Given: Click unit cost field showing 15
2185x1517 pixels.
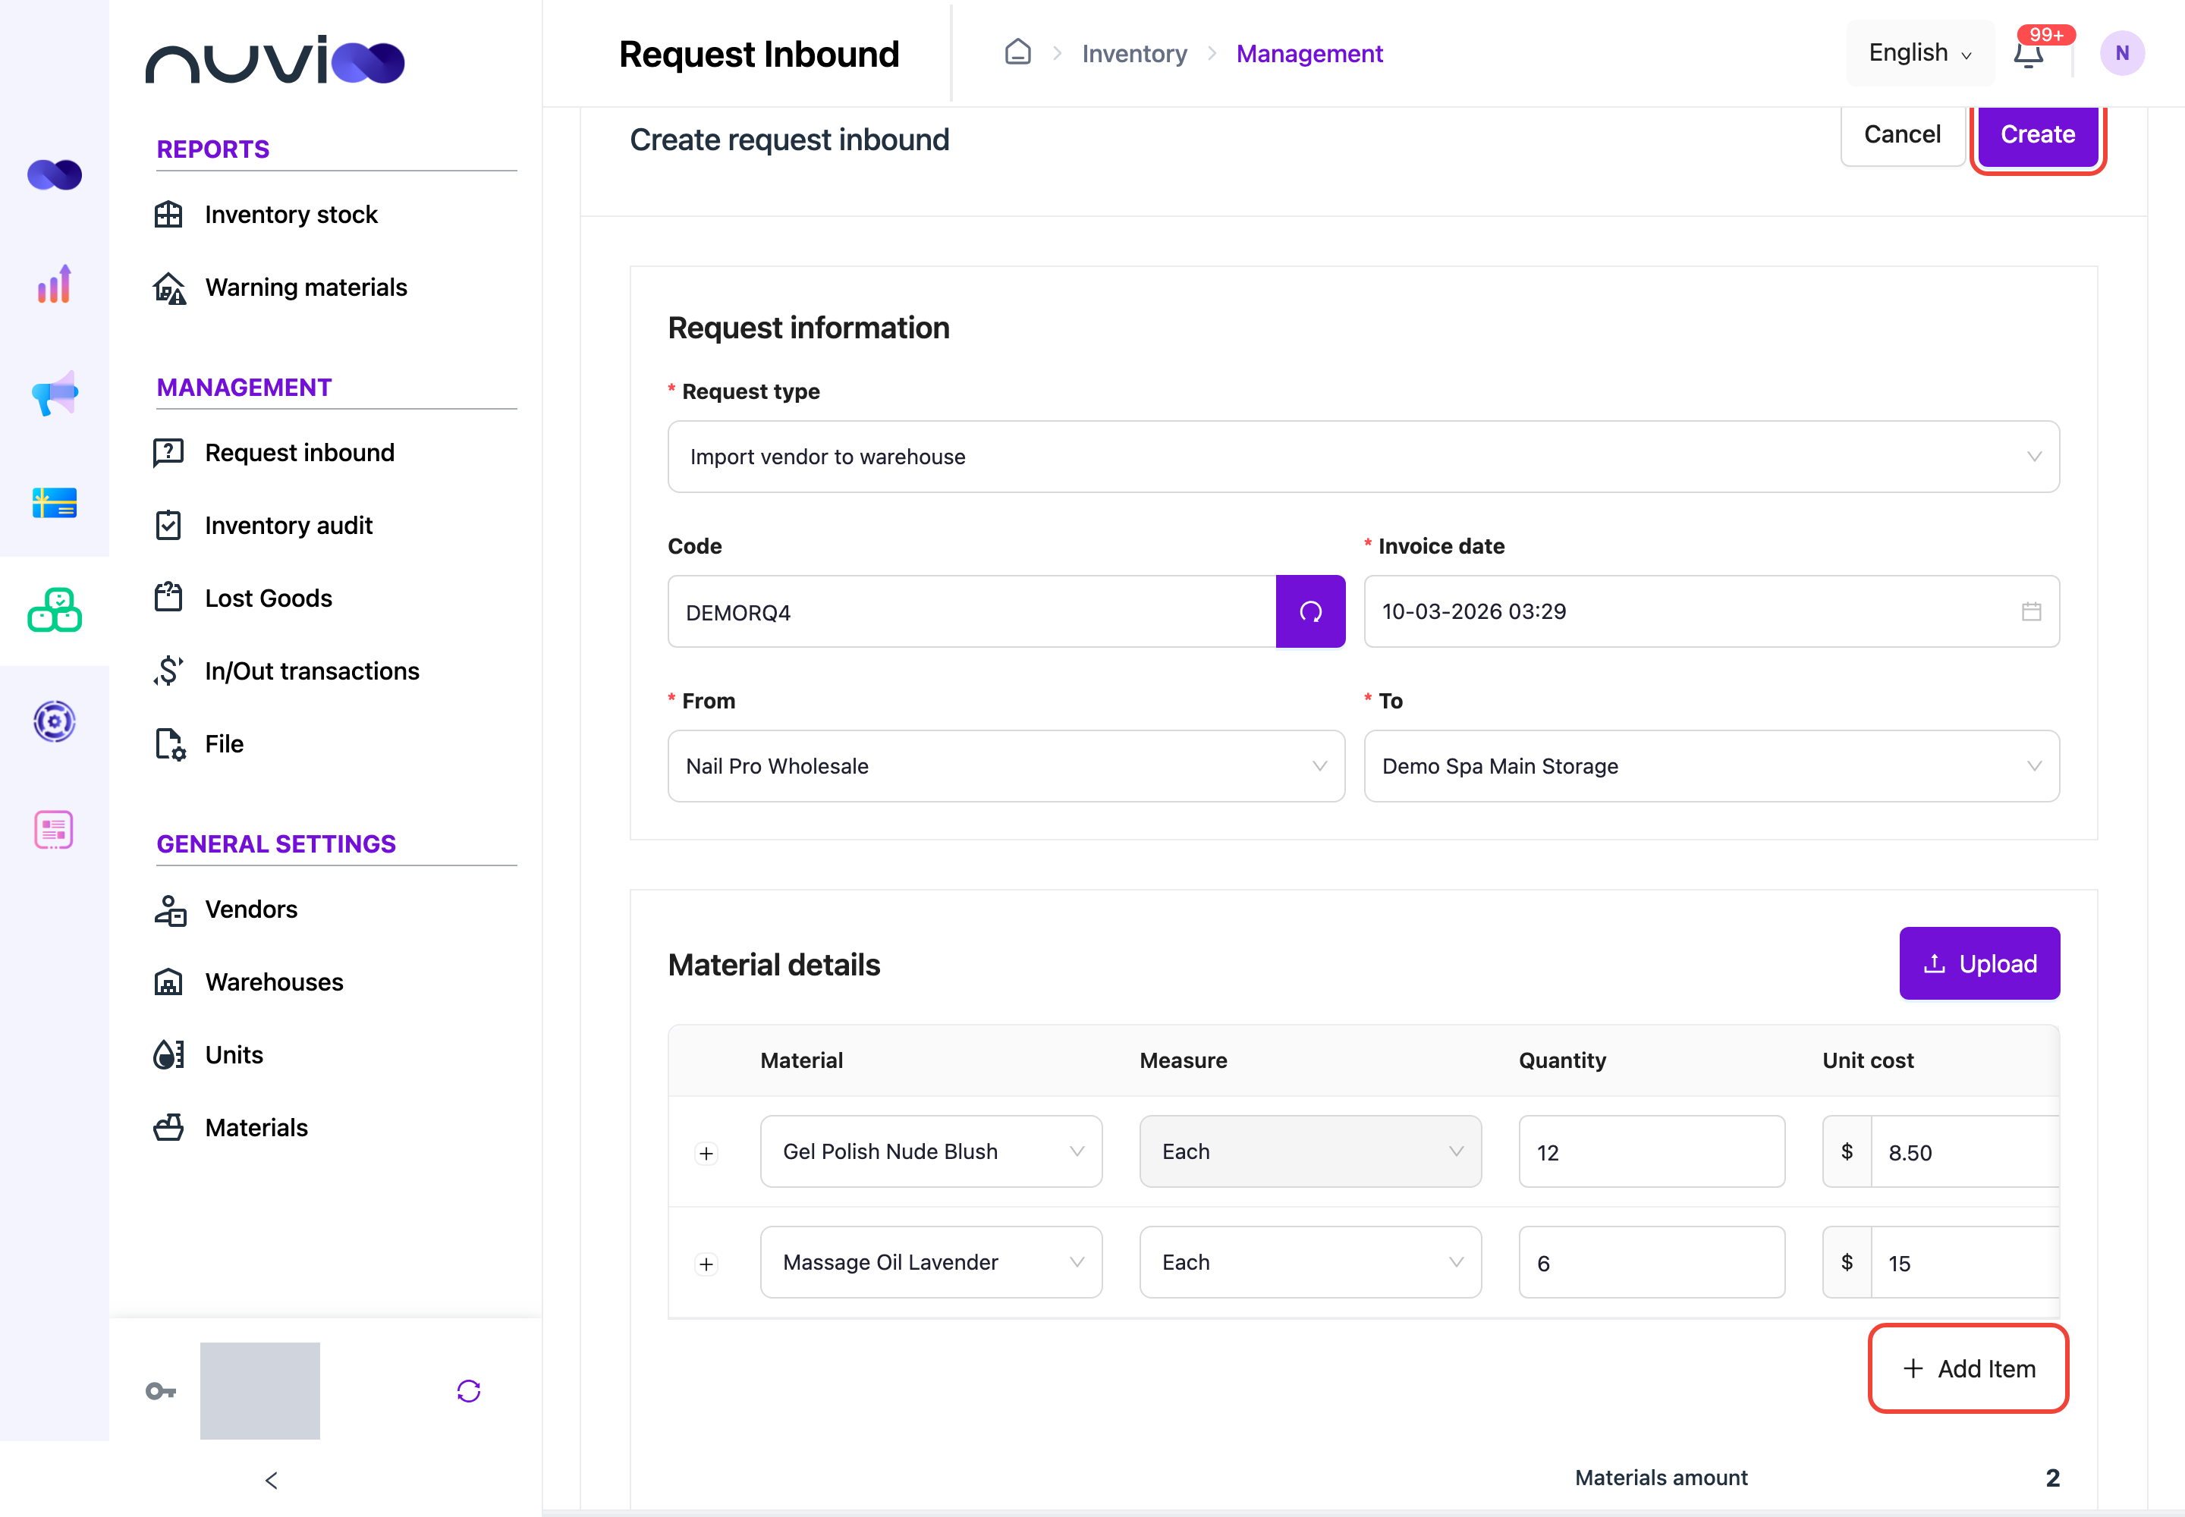Looking at the screenshot, I should (1964, 1262).
